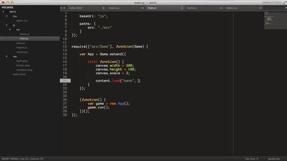Collapse the tetris folder triangle
287x161 pixels.
3,12
